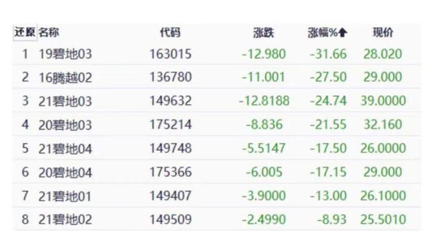The image size is (427, 249).
Task: Select bond 19碧地03 row
Action: 216,54
